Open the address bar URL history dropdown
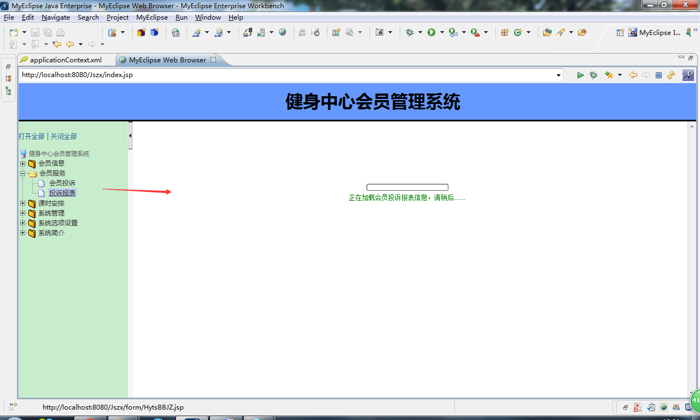Screen dimensions: 700x420 tap(557, 75)
